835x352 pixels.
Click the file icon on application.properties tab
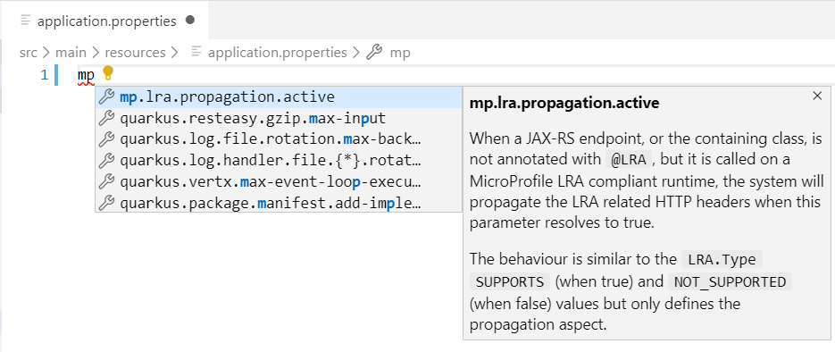click(x=26, y=21)
